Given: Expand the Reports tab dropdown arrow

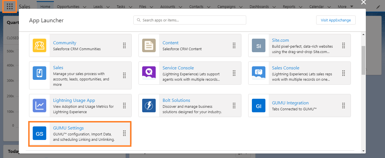Looking at the screenshot, I should click(301, 7).
